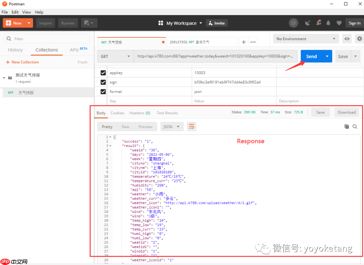Open environment quick look eye icon

coord(347,39)
